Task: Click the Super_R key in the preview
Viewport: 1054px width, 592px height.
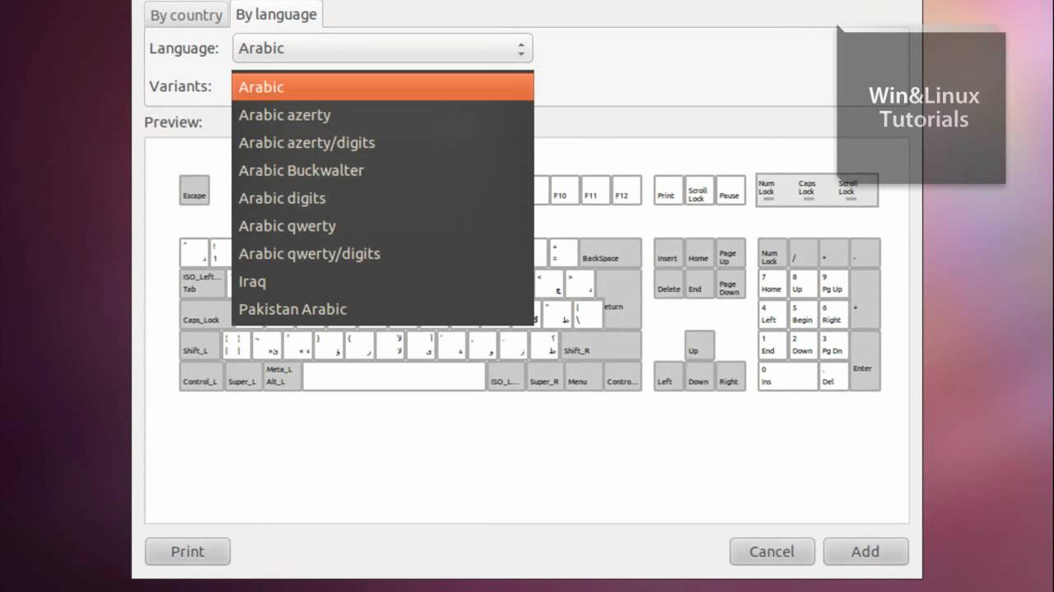Action: tap(544, 376)
